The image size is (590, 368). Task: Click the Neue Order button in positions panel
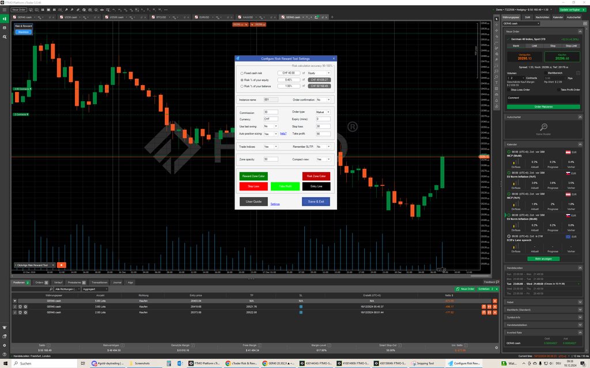pos(465,289)
